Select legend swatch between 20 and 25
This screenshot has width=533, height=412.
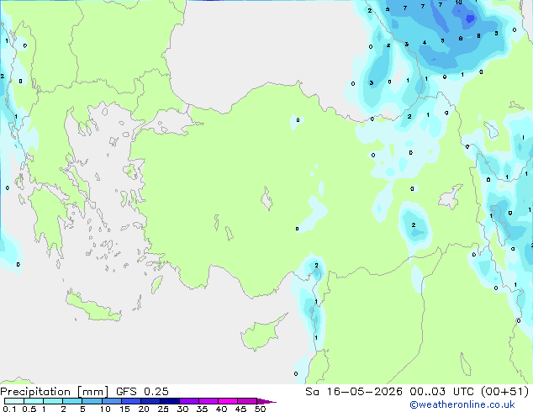(x=150, y=401)
